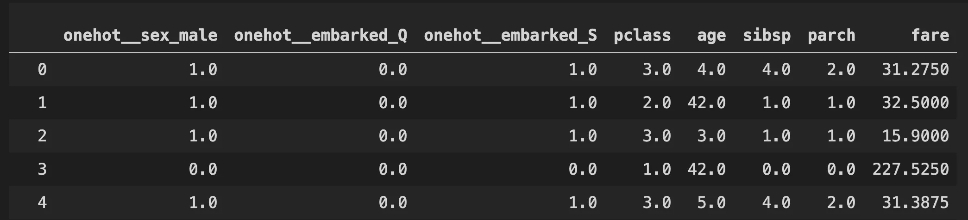The height and width of the screenshot is (220, 968).
Task: Select row index 1
Action: [x=42, y=103]
